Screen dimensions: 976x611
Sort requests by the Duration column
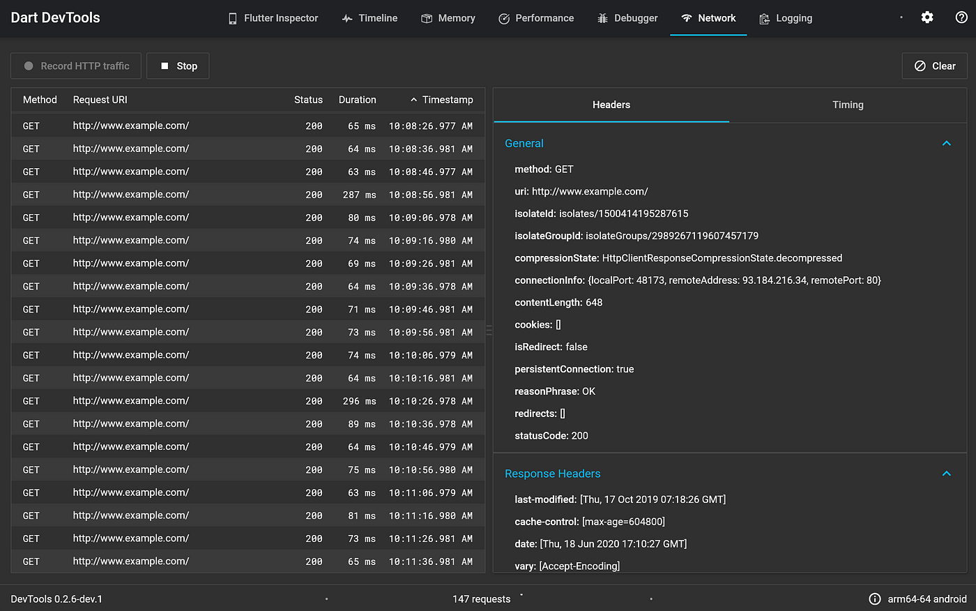click(x=358, y=100)
